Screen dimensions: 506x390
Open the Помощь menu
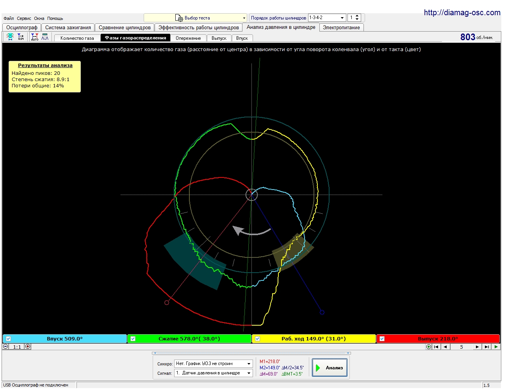pyautogui.click(x=55, y=18)
